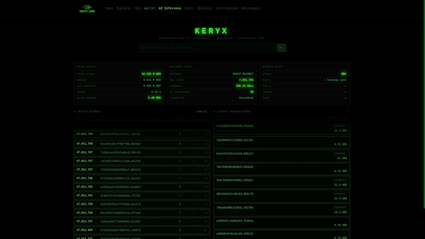The image size is (425, 239).
Task: Open transaction a4b8d940f62a0c09…f09232
Action: [235, 234]
